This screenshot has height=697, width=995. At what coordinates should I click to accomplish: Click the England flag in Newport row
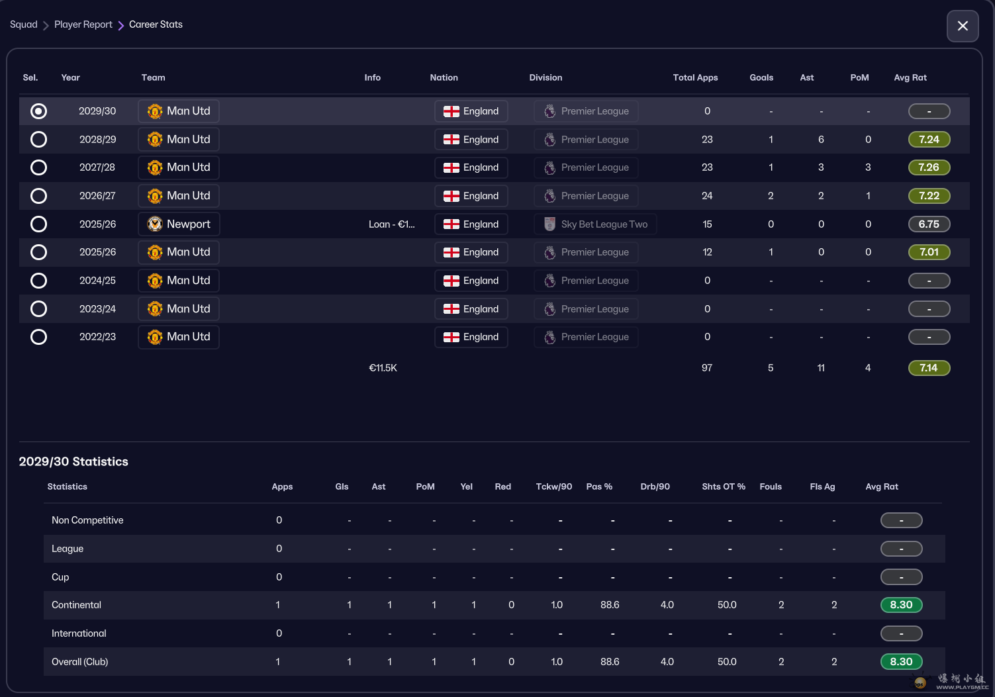451,224
